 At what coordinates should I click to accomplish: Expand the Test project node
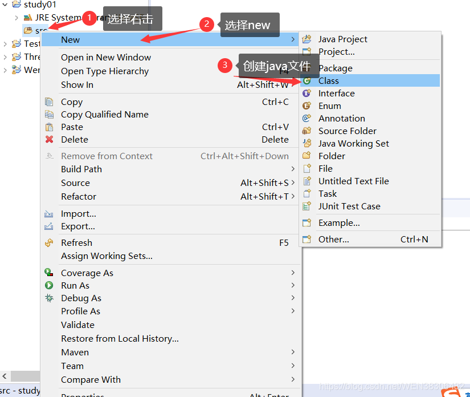click(x=5, y=44)
